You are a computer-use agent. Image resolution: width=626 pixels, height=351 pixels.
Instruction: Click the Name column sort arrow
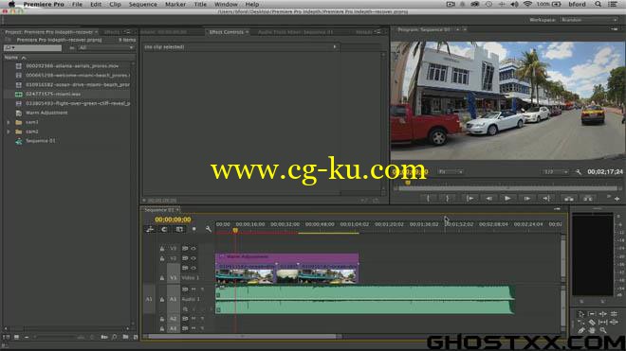(24, 58)
